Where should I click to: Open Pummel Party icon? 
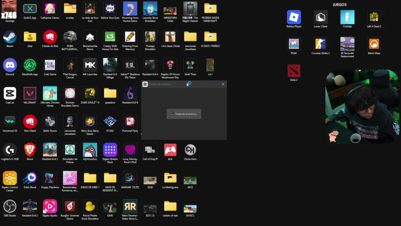[x=130, y=122]
